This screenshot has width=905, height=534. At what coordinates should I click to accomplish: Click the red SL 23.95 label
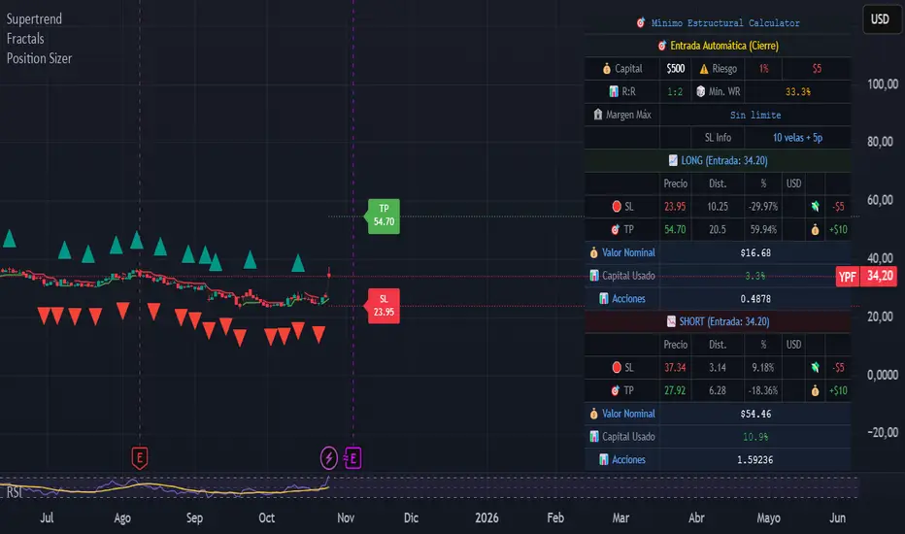click(384, 306)
